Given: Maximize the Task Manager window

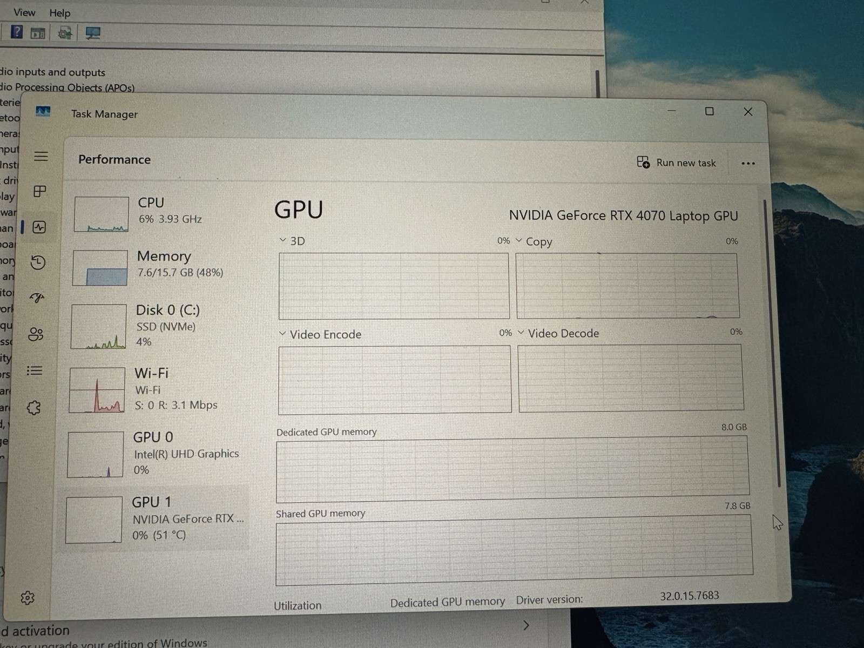Looking at the screenshot, I should (x=709, y=111).
